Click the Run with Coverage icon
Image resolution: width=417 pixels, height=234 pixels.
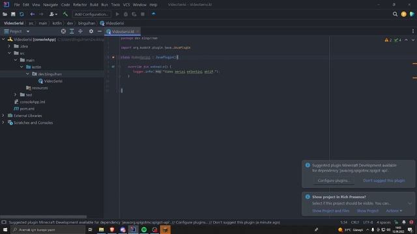click(x=134, y=14)
